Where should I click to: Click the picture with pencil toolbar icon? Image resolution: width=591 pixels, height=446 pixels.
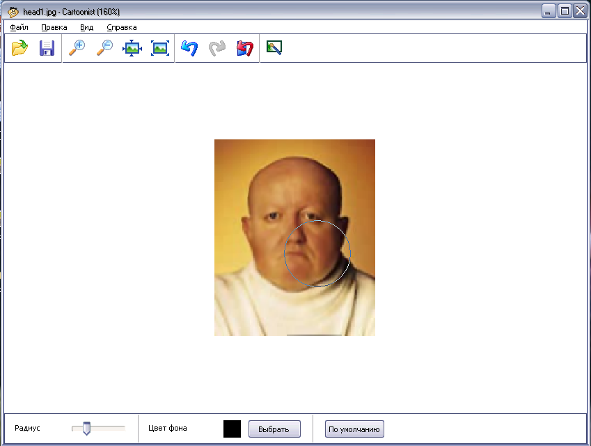coord(274,48)
